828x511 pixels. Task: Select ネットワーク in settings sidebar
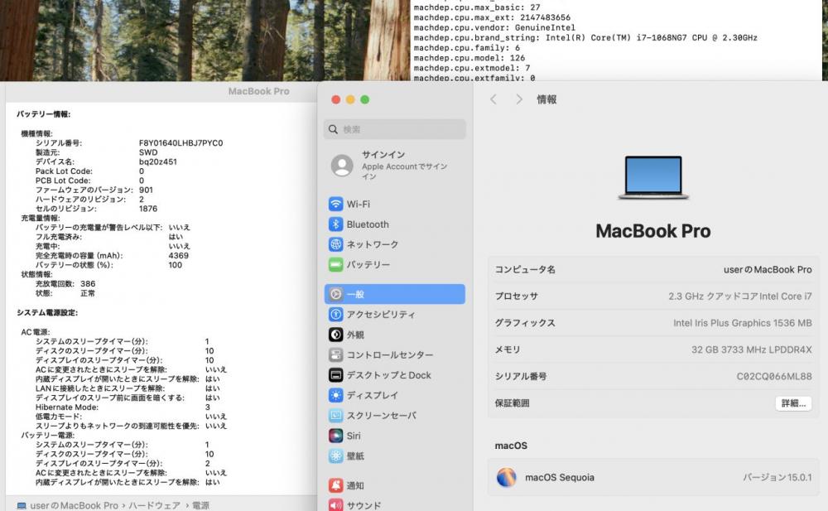click(395, 244)
